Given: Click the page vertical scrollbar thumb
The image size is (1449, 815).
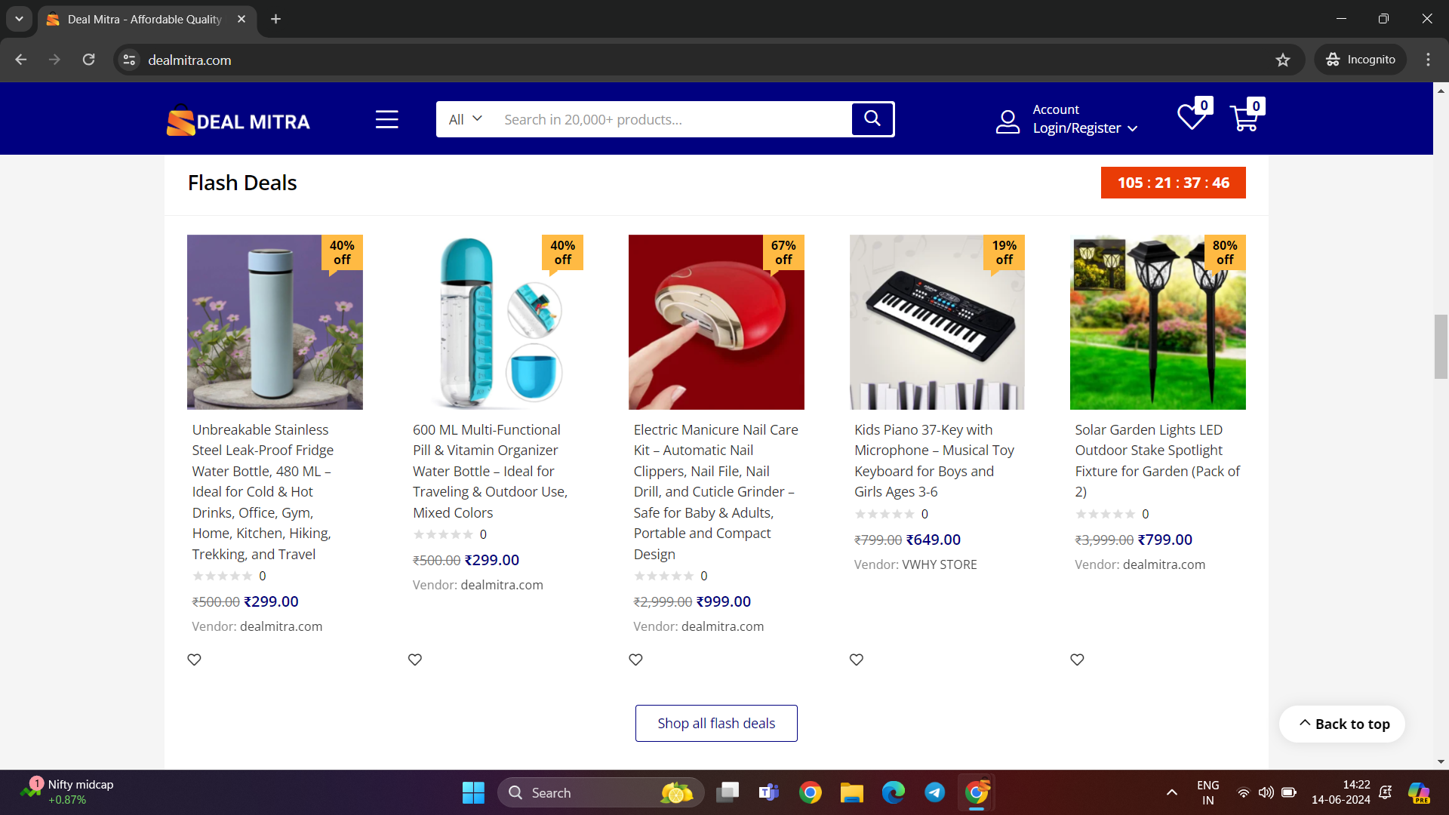Looking at the screenshot, I should (1441, 346).
